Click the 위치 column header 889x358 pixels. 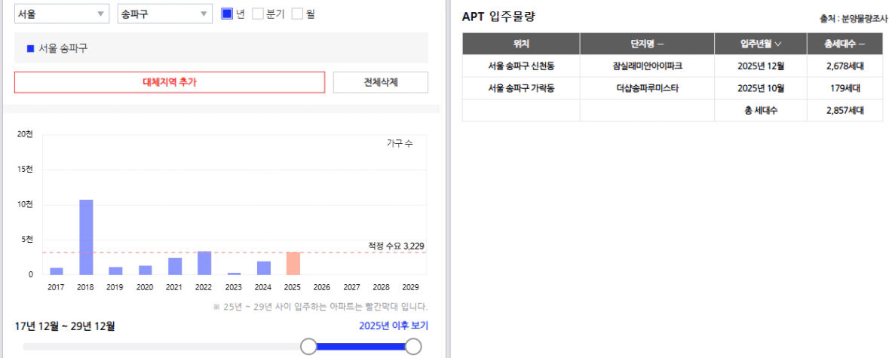521,44
